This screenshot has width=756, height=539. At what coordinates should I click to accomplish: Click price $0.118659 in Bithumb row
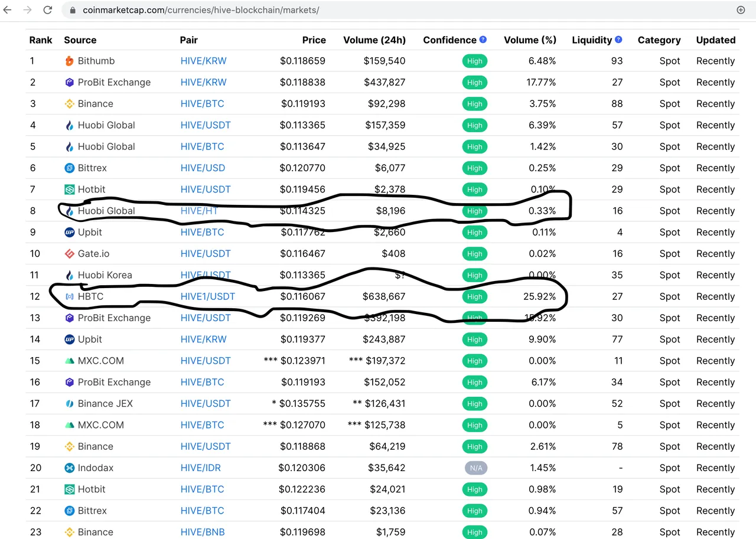coord(303,61)
